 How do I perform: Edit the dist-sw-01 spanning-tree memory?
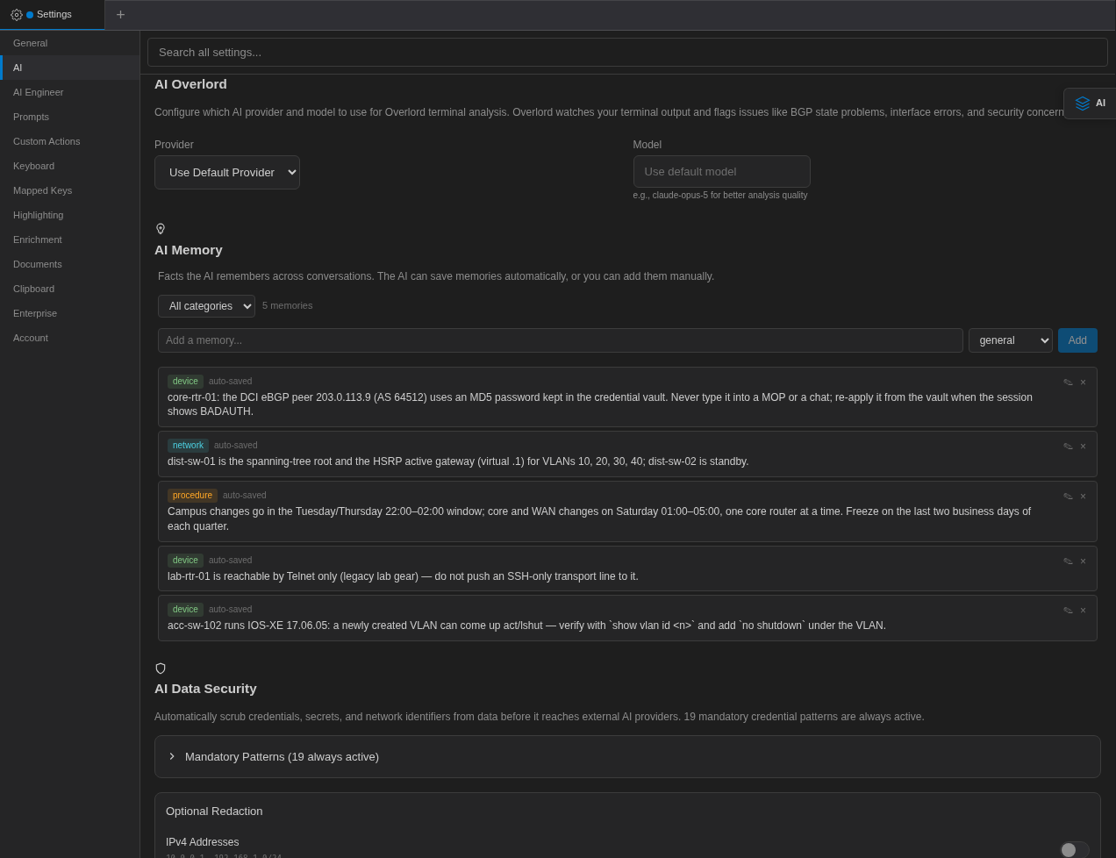1068,447
